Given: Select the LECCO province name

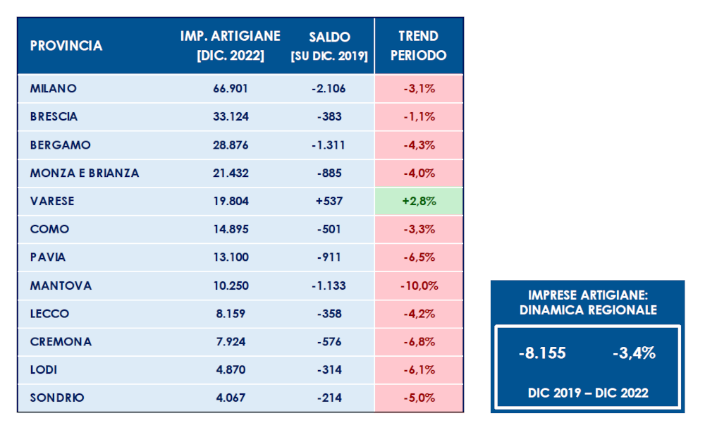Looking at the screenshot, I should [50, 314].
